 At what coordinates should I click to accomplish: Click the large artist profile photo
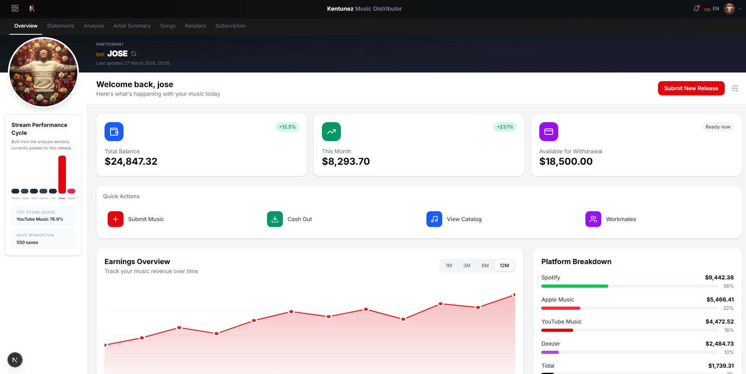(x=43, y=72)
